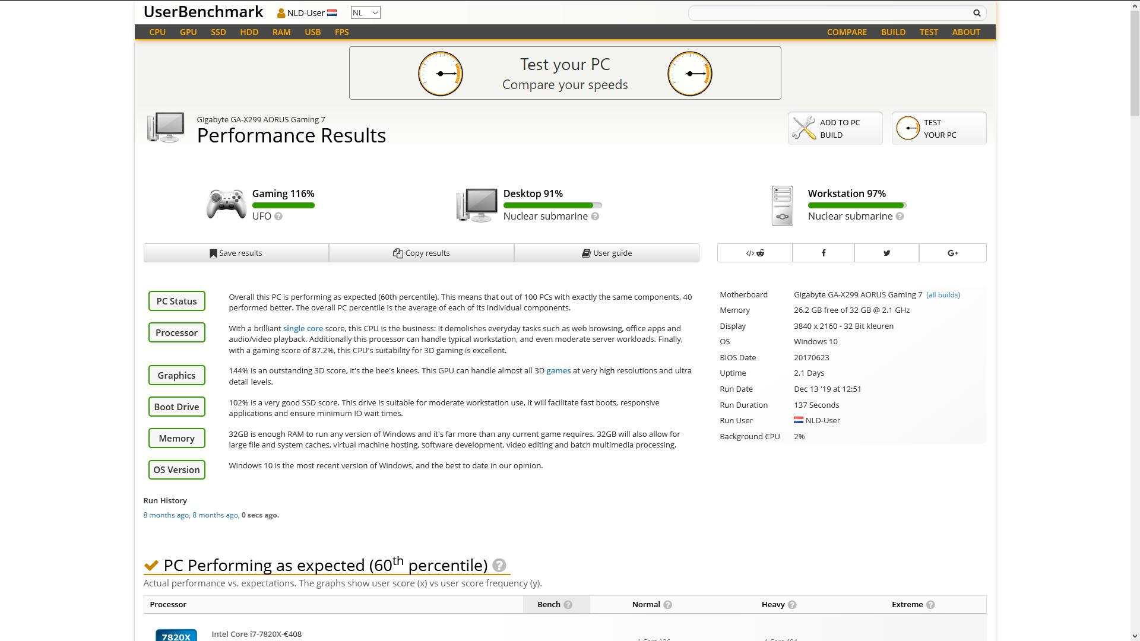Open the COMPARE page from the navigation
Image resolution: width=1140 pixels, height=641 pixels.
(847, 32)
